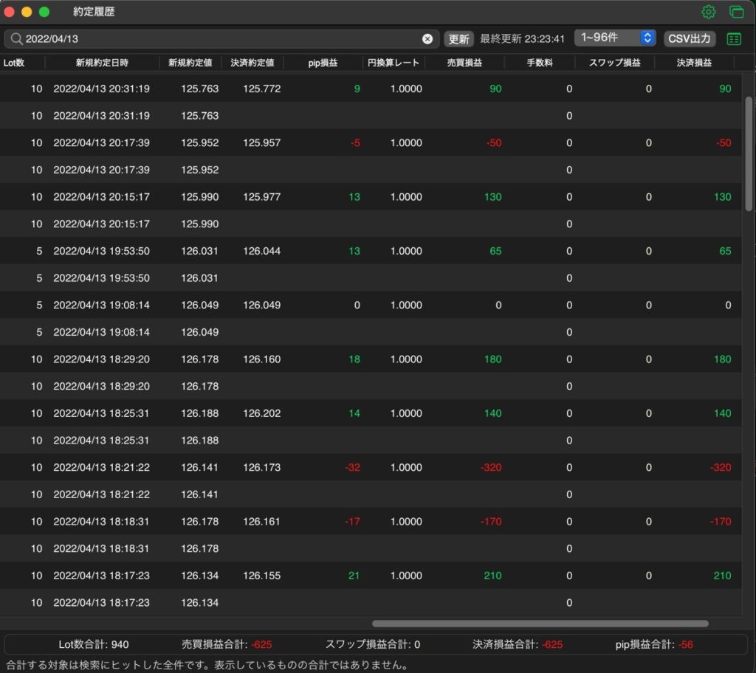Click the green window layout icon
The width and height of the screenshot is (756, 673).
coord(736,12)
